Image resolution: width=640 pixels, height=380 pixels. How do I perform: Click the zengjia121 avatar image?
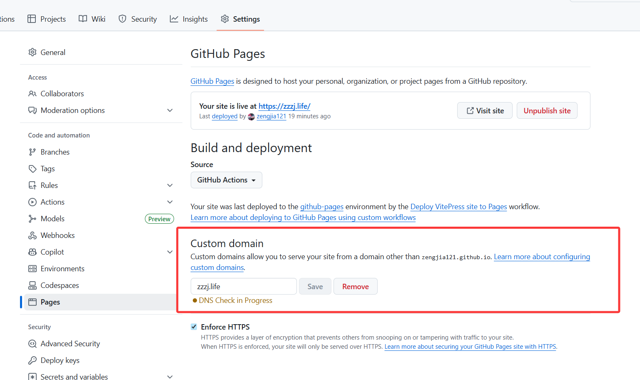coord(251,117)
